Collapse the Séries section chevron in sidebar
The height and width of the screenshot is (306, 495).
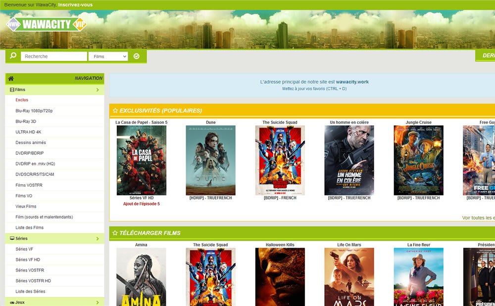[98, 239]
